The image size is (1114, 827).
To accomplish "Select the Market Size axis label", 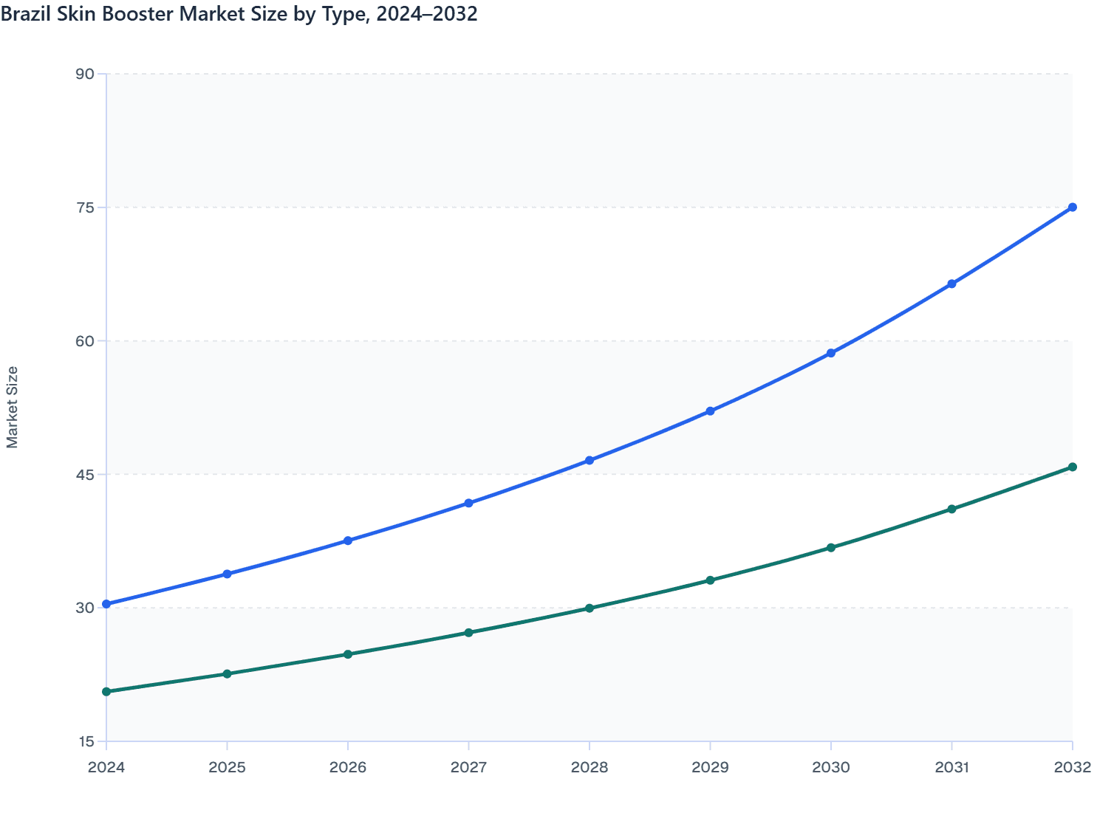I will (x=12, y=406).
